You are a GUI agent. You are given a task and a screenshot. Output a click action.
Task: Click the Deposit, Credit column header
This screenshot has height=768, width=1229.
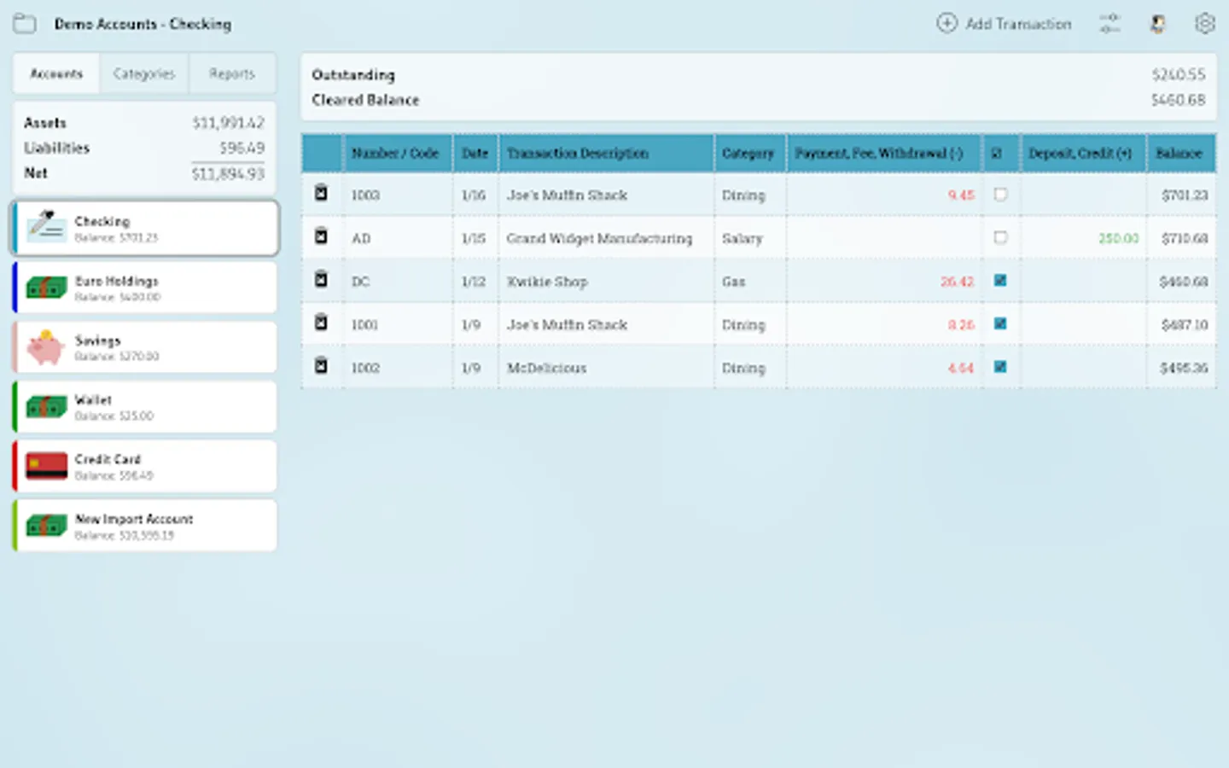click(x=1082, y=154)
